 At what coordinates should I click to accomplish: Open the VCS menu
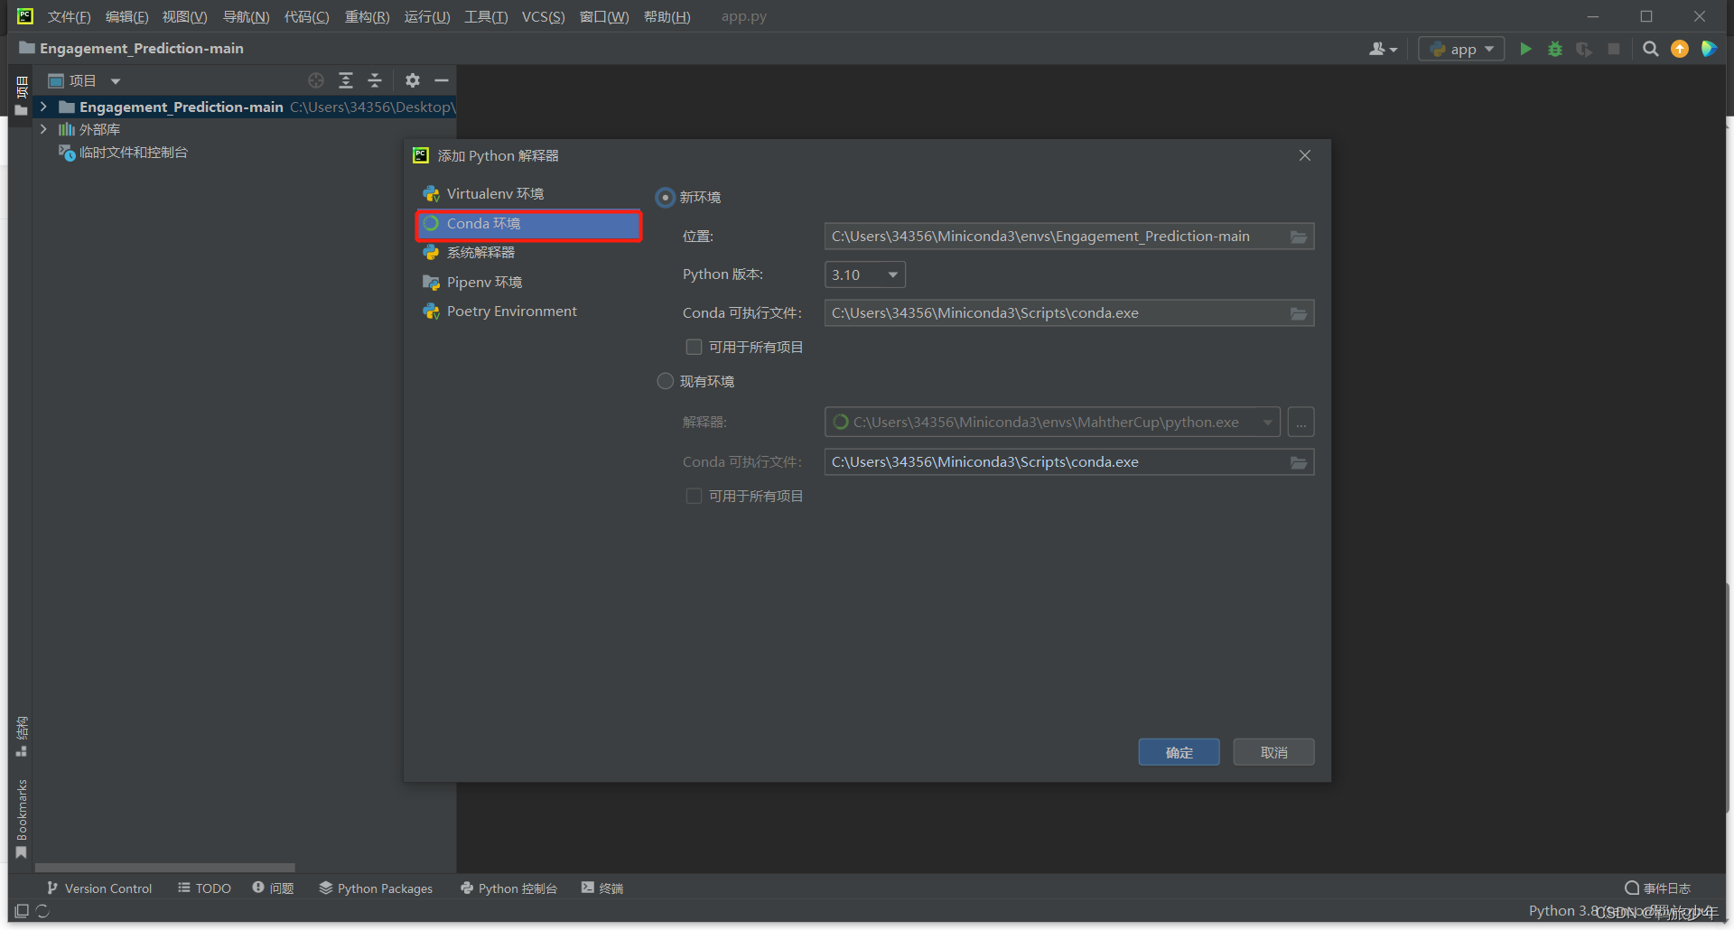tap(543, 16)
